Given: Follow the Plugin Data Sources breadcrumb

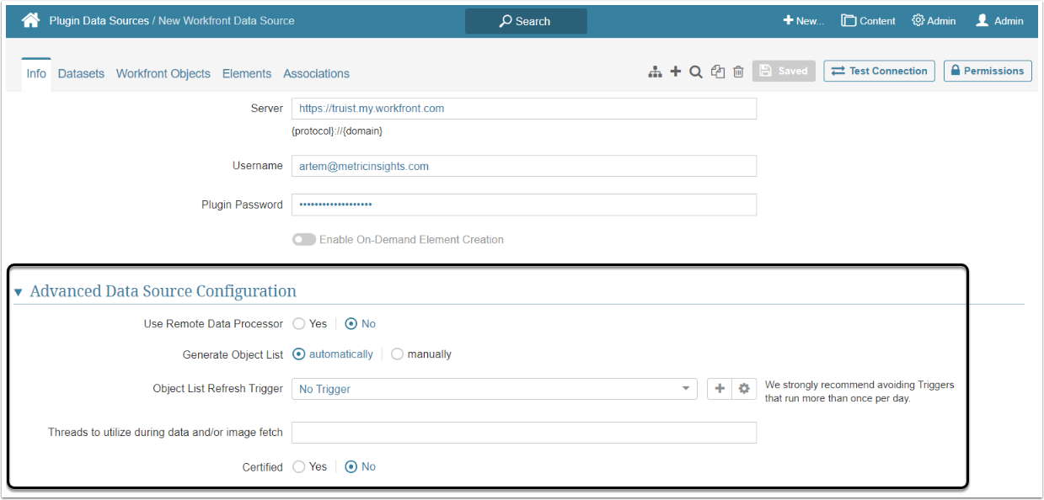Looking at the screenshot, I should tap(99, 20).
